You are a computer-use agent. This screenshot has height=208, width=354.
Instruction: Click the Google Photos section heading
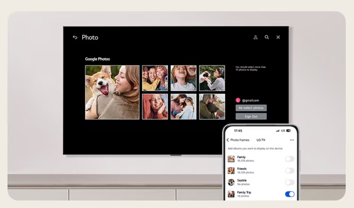pyautogui.click(x=97, y=59)
